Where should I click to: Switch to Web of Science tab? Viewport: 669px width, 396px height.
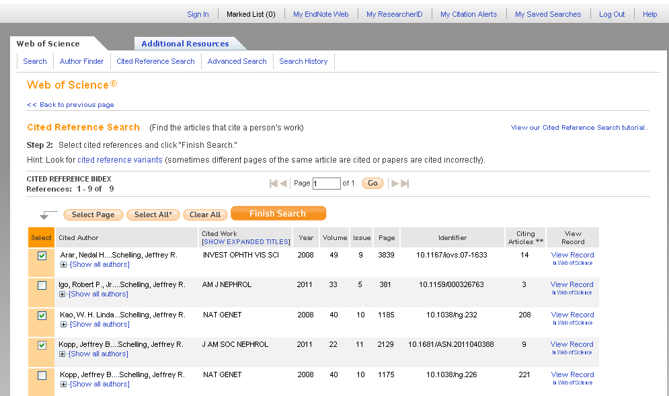click(48, 44)
